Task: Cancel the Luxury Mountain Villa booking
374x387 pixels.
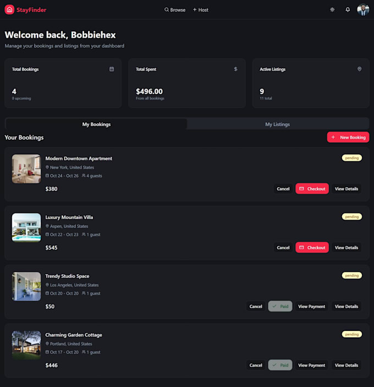Action: click(283, 248)
